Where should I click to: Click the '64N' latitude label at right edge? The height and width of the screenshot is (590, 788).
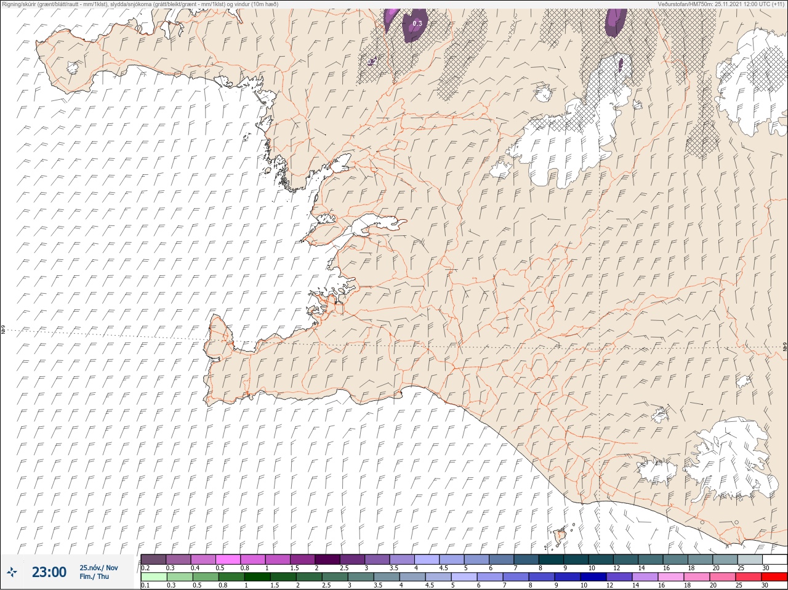point(784,348)
